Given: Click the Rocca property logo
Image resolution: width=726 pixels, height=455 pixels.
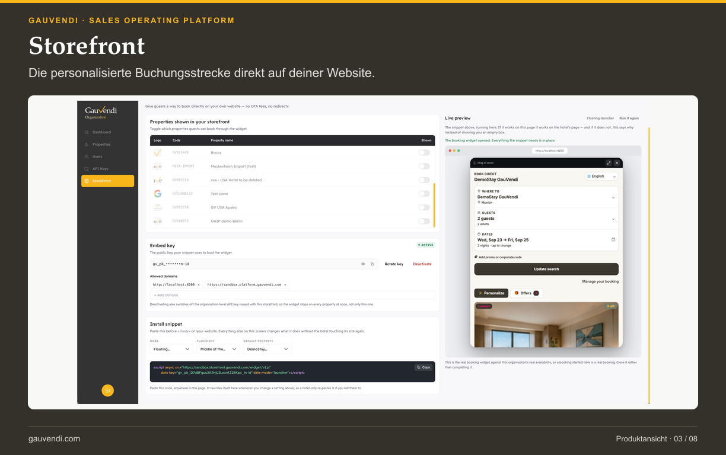Looking at the screenshot, I should (x=157, y=153).
